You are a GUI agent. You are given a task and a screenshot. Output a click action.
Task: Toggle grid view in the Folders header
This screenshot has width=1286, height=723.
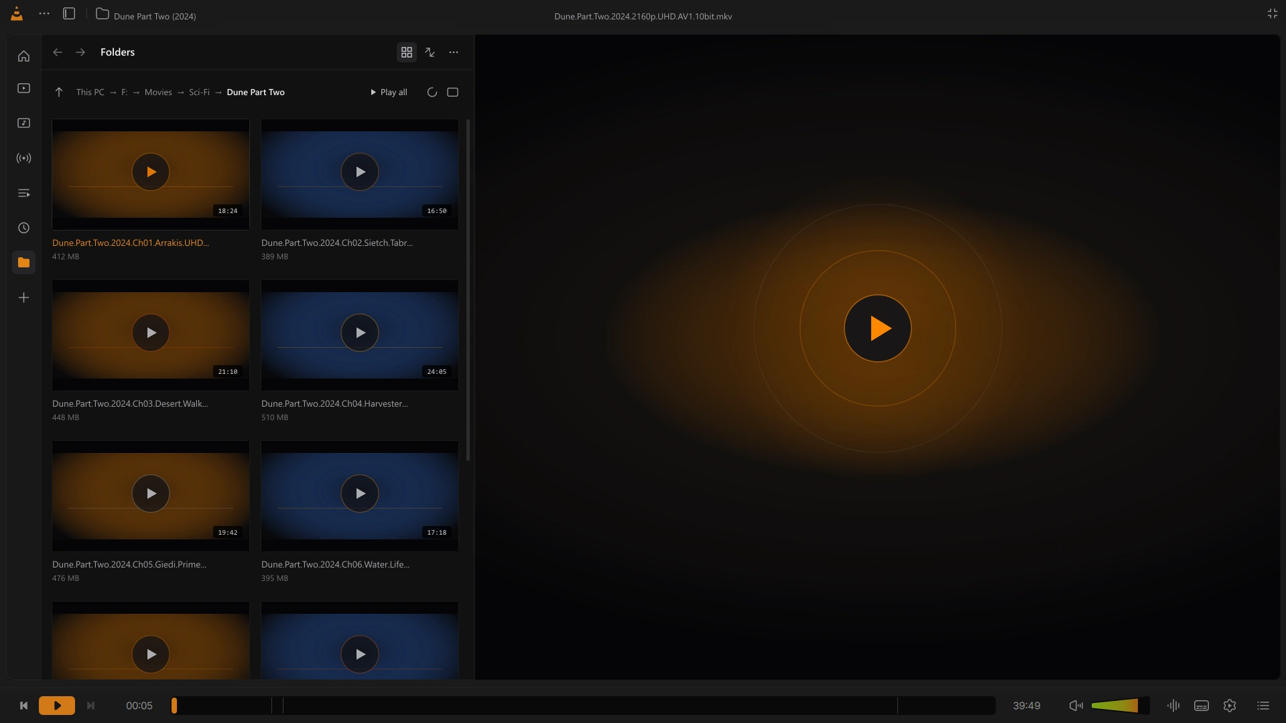[x=407, y=52]
